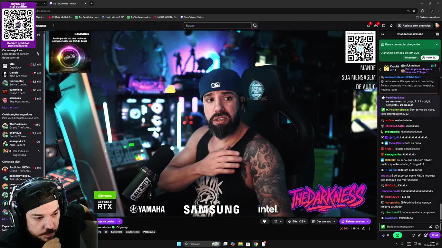442x248 pixels.
Task: Click the Buscar search field
Action: [x=218, y=25]
